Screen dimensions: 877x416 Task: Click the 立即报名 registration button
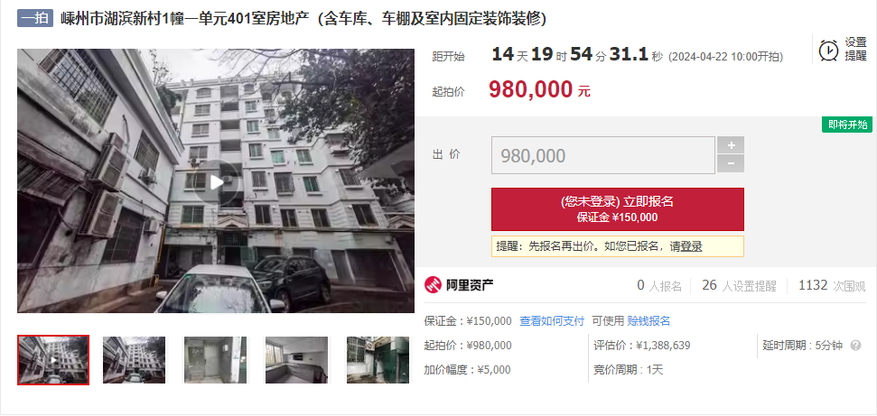tap(618, 209)
